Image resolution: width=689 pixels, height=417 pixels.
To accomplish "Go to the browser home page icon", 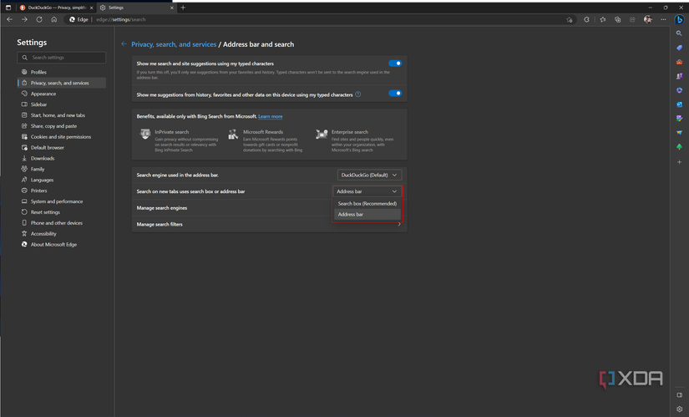I will [53, 19].
